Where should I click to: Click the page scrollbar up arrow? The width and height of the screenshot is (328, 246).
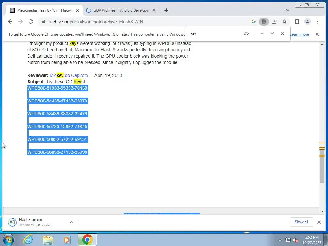(322, 44)
